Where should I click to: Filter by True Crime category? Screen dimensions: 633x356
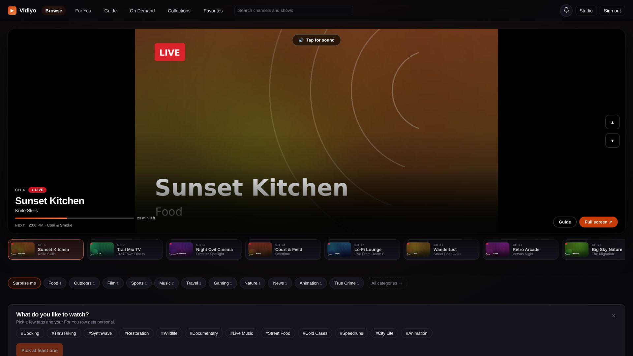(x=347, y=283)
